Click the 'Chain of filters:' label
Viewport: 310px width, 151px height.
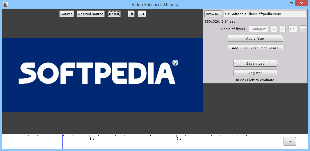tap(234, 29)
